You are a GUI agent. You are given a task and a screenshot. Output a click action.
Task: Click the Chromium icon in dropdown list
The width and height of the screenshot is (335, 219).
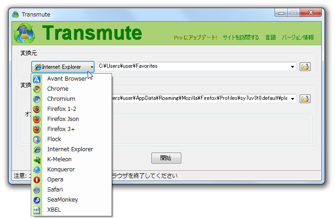[37, 99]
